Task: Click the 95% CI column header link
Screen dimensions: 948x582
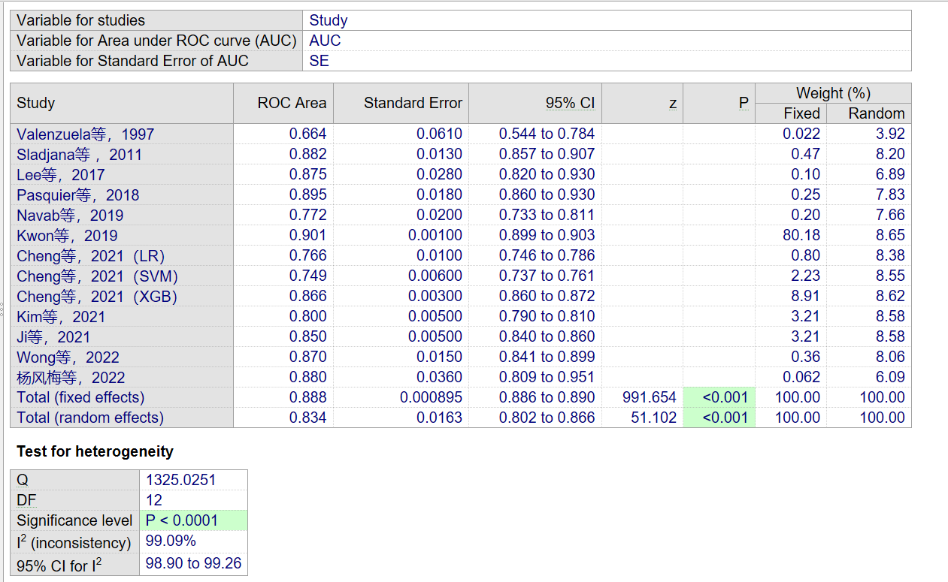Action: (x=570, y=103)
